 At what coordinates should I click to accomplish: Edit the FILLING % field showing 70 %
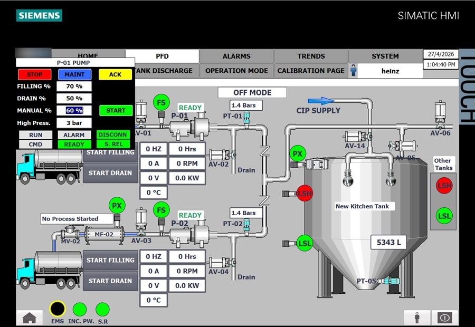pos(74,86)
